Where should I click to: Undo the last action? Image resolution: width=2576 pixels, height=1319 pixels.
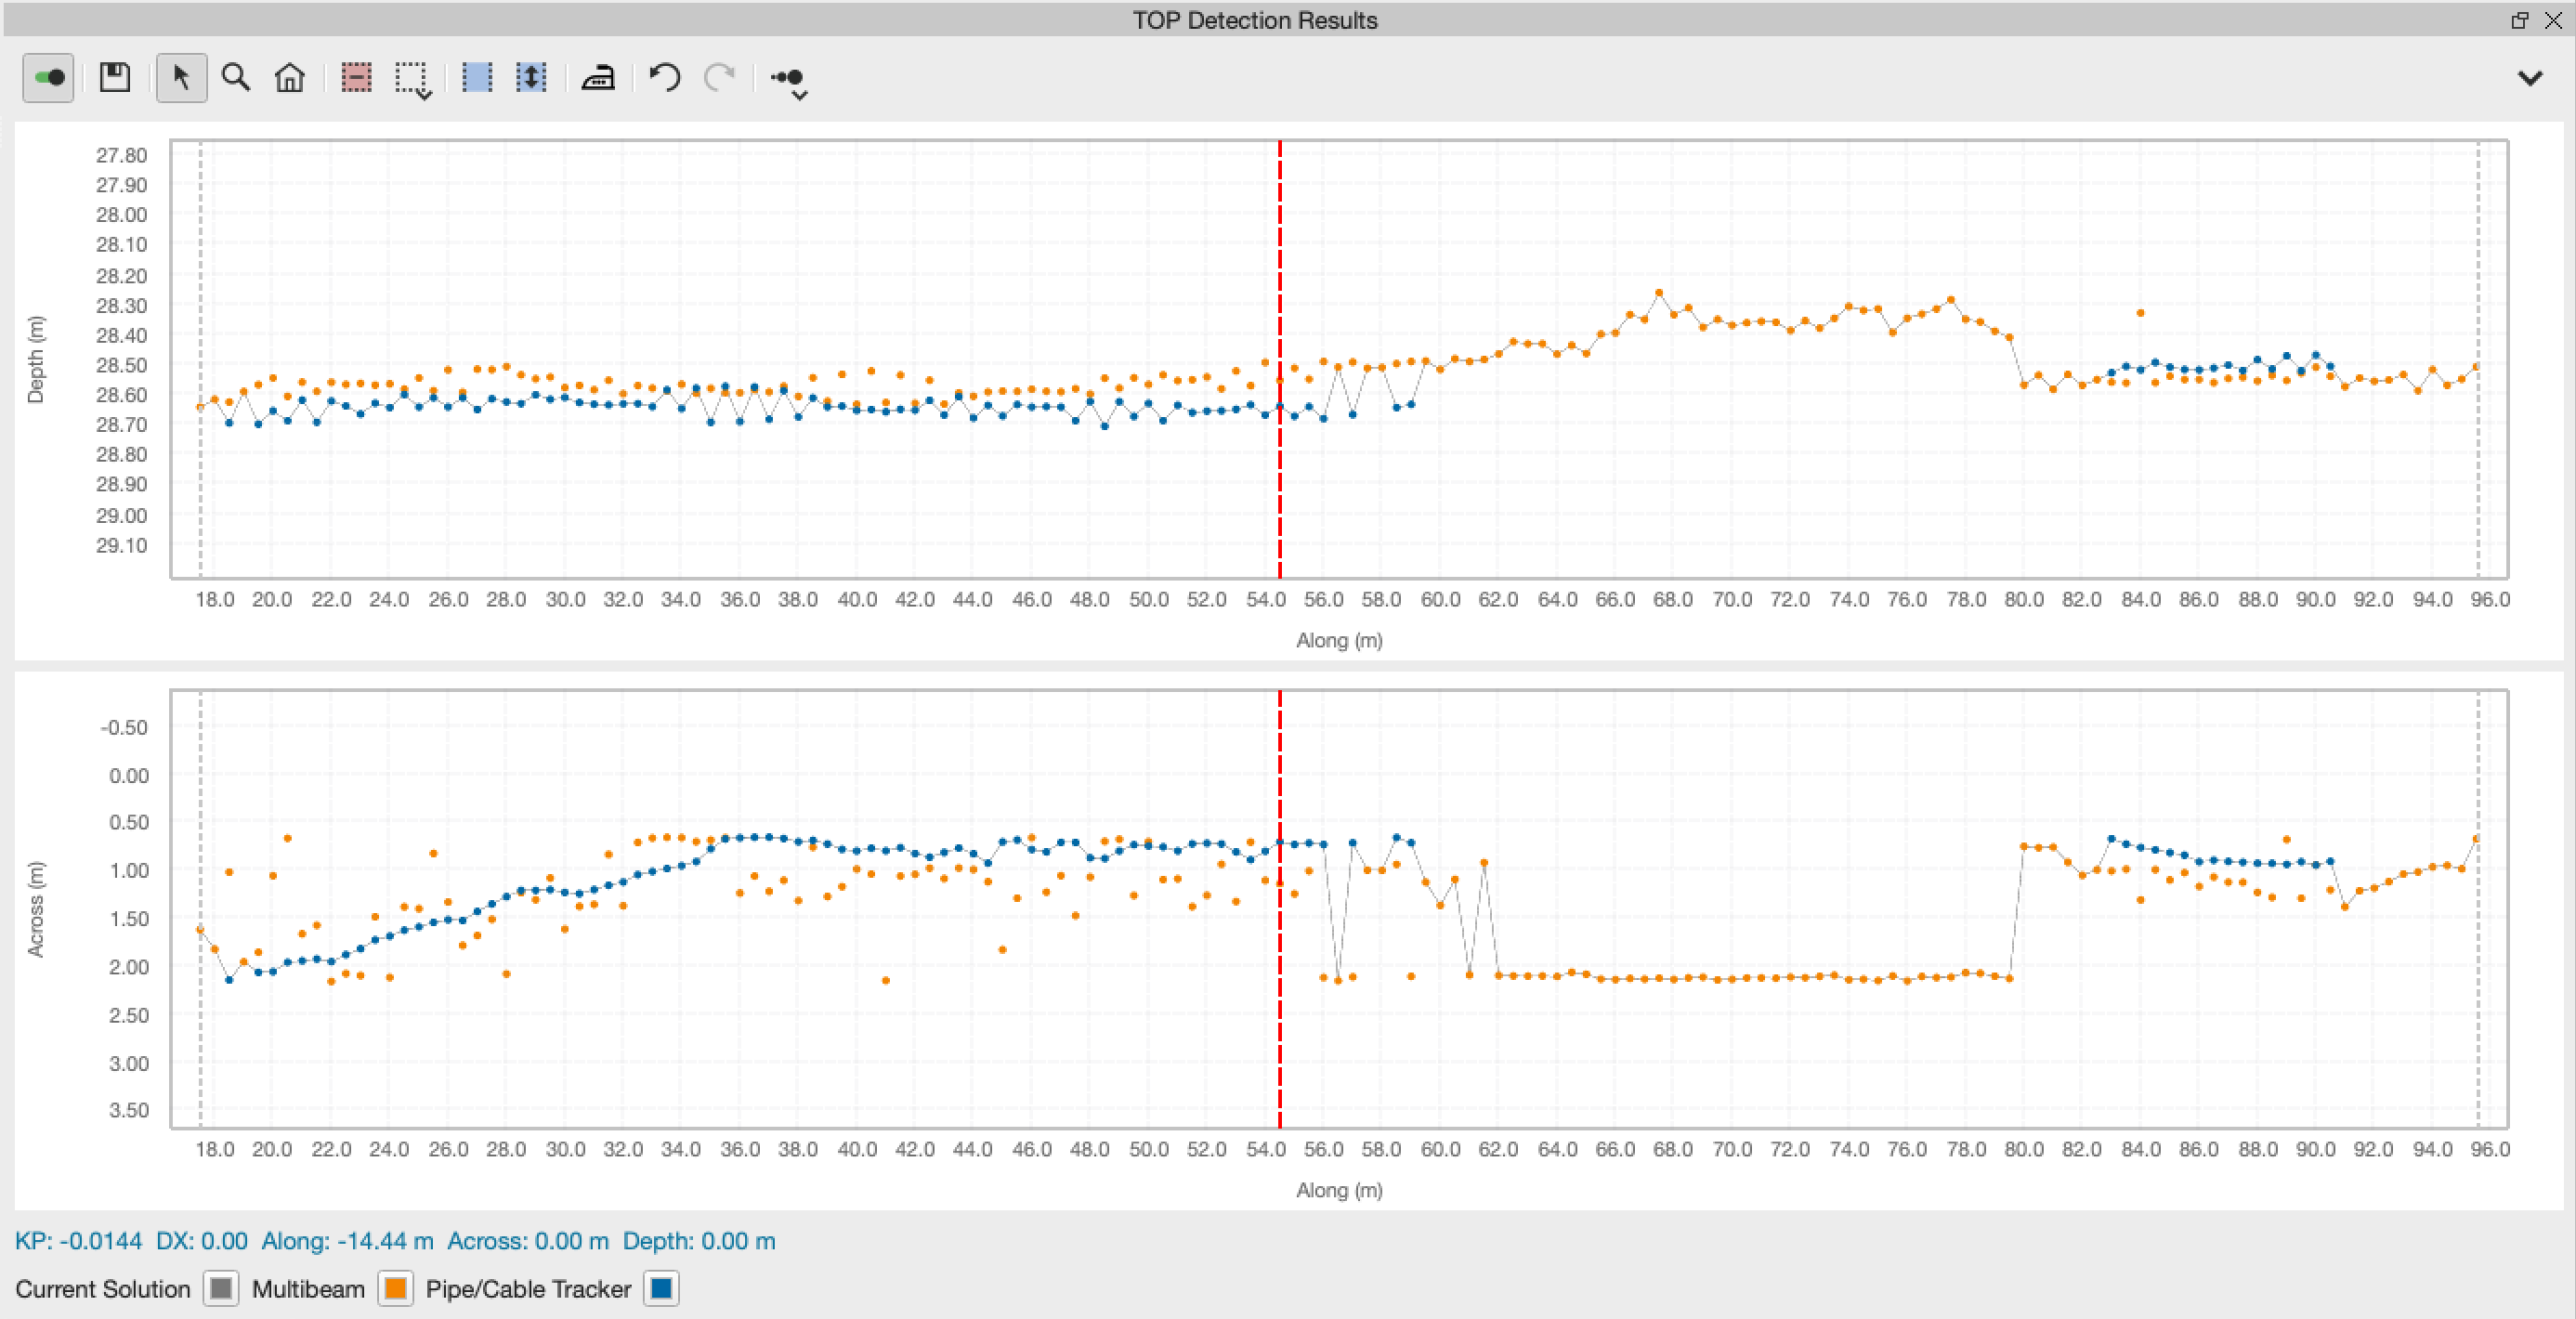click(x=665, y=78)
